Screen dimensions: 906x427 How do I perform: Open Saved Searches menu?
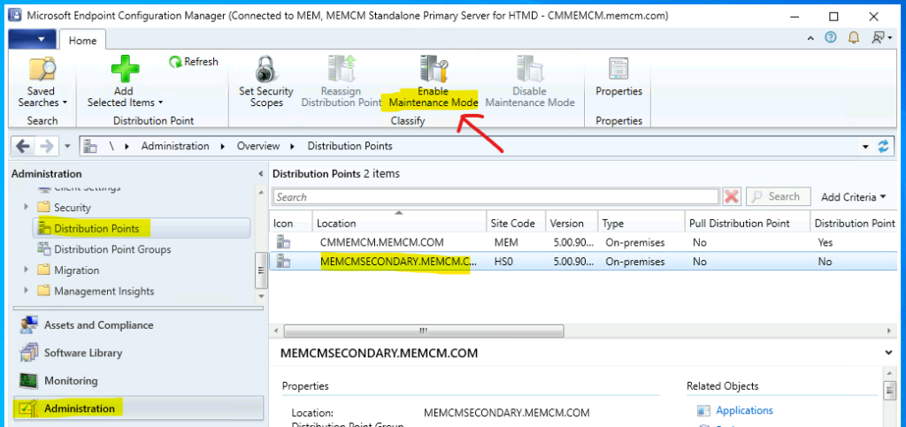[42, 82]
